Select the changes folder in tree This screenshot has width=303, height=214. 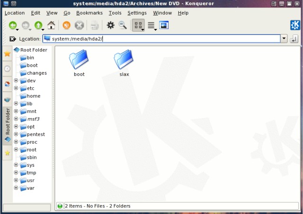coord(33,73)
